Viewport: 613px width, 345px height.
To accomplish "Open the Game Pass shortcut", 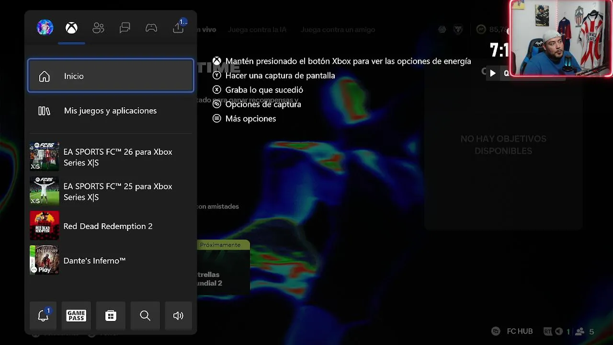I will click(x=76, y=315).
